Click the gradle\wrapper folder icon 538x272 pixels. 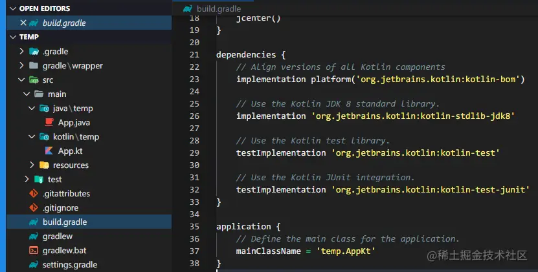click(34, 65)
